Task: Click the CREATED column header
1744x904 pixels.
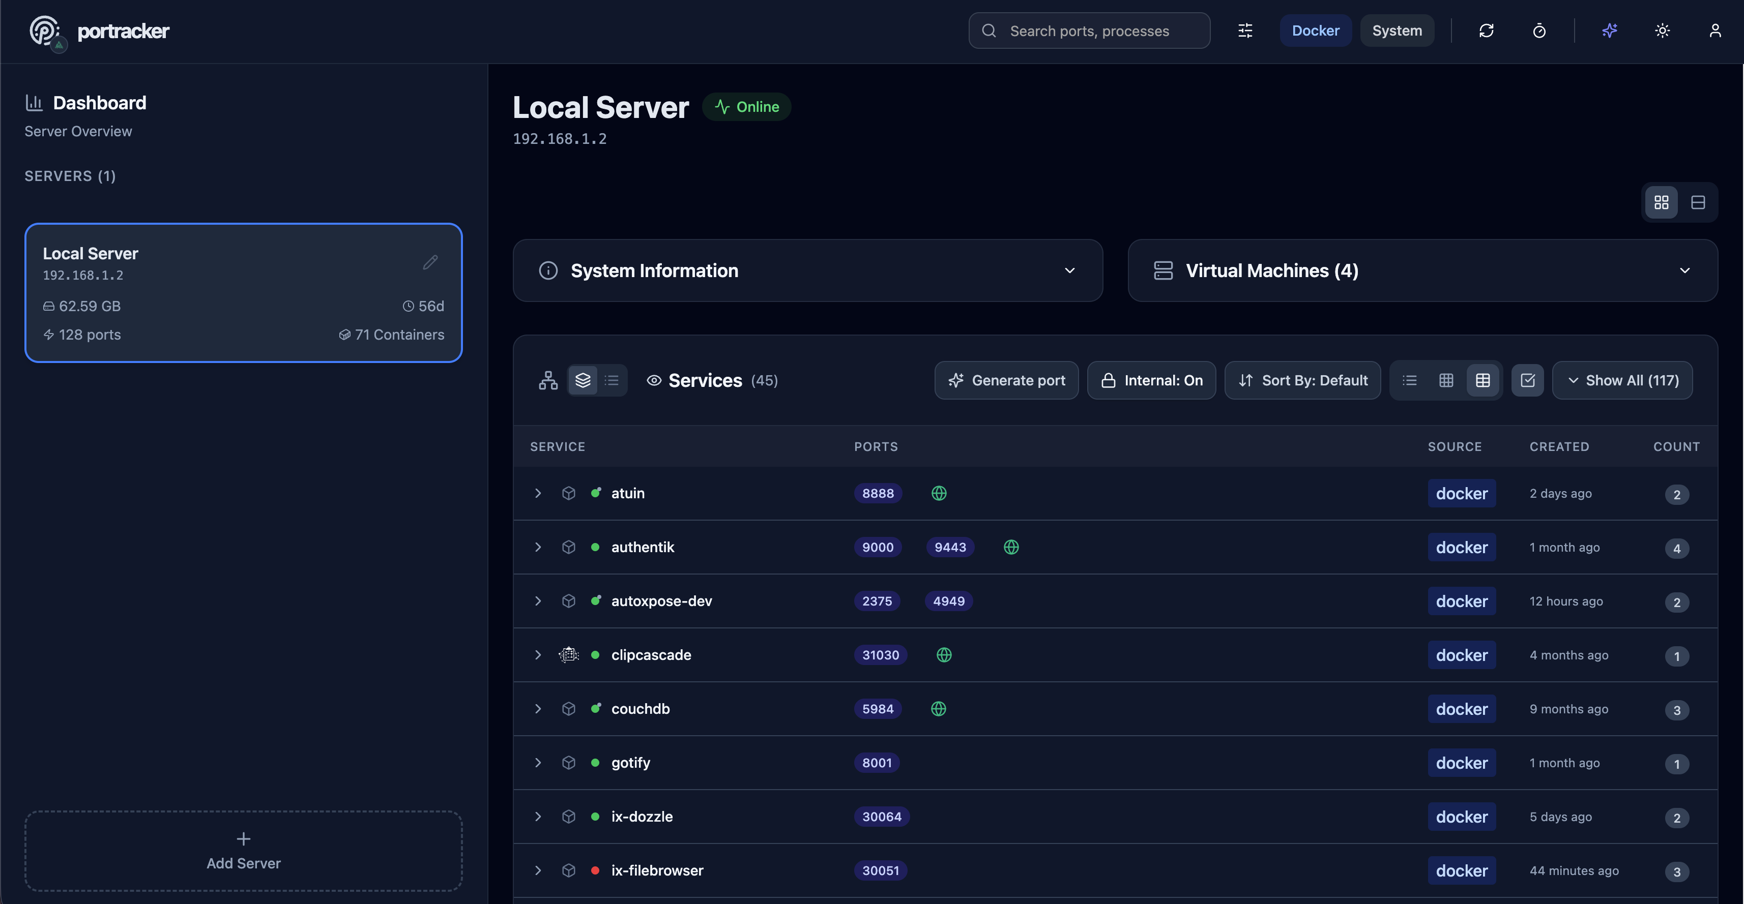Action: coord(1559,446)
